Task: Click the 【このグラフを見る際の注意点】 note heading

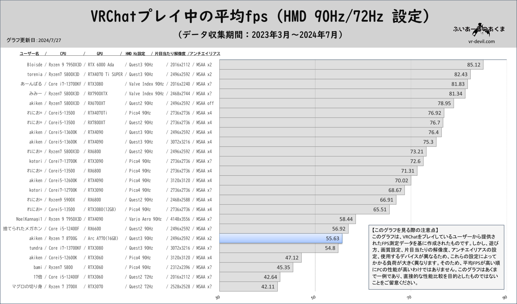Action: click(x=405, y=230)
